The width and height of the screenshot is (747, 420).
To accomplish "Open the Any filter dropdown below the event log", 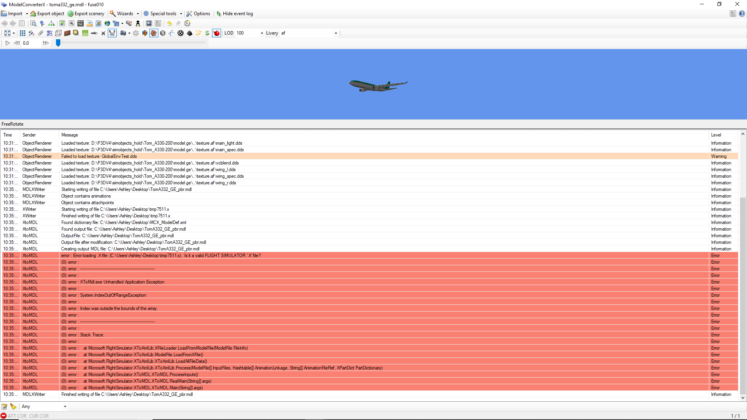I will point(65,407).
